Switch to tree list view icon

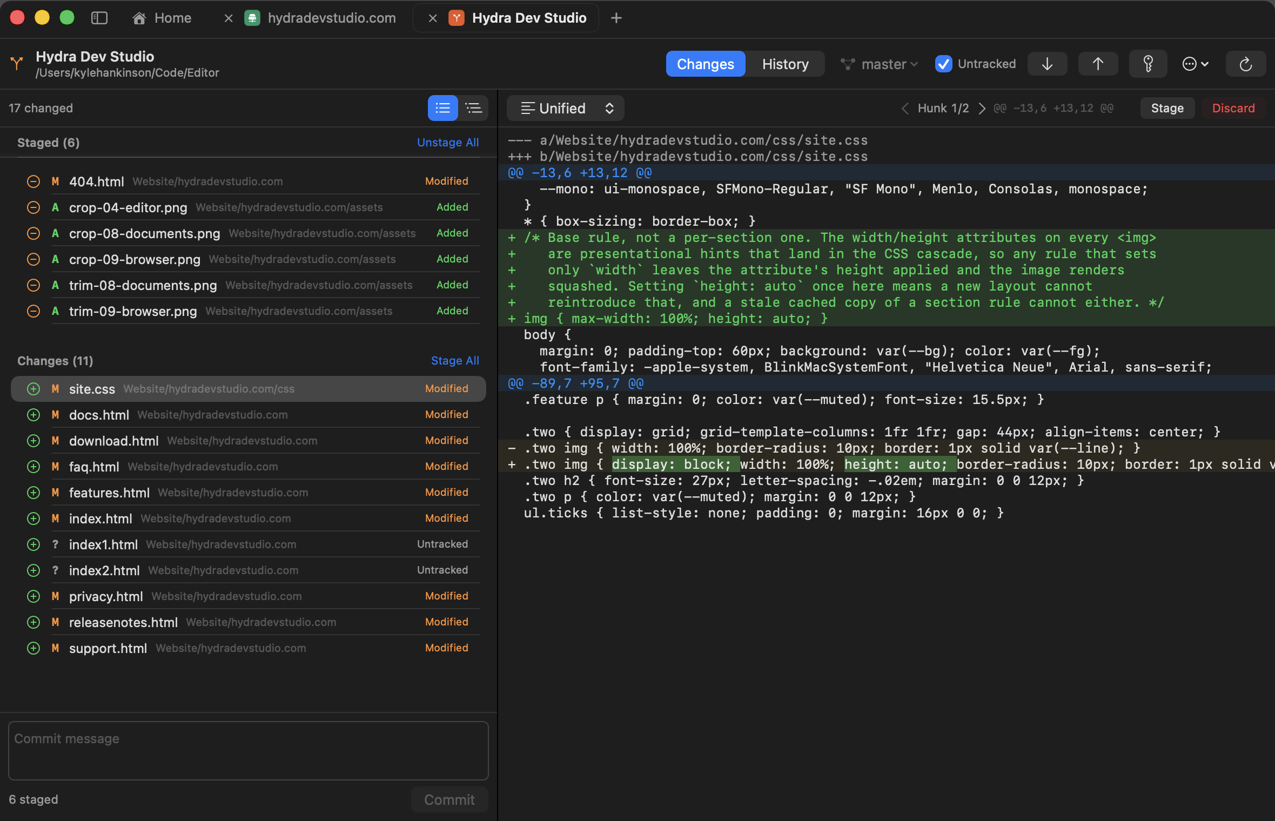pos(473,108)
